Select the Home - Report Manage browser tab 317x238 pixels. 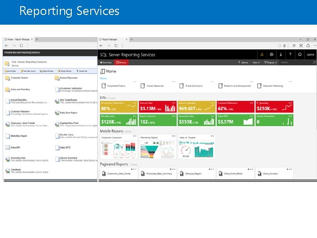(18, 40)
